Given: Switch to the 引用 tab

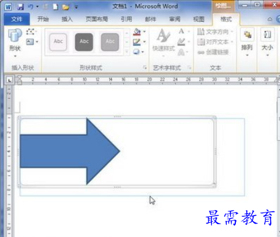Looking at the screenshot, I should pos(126,19).
